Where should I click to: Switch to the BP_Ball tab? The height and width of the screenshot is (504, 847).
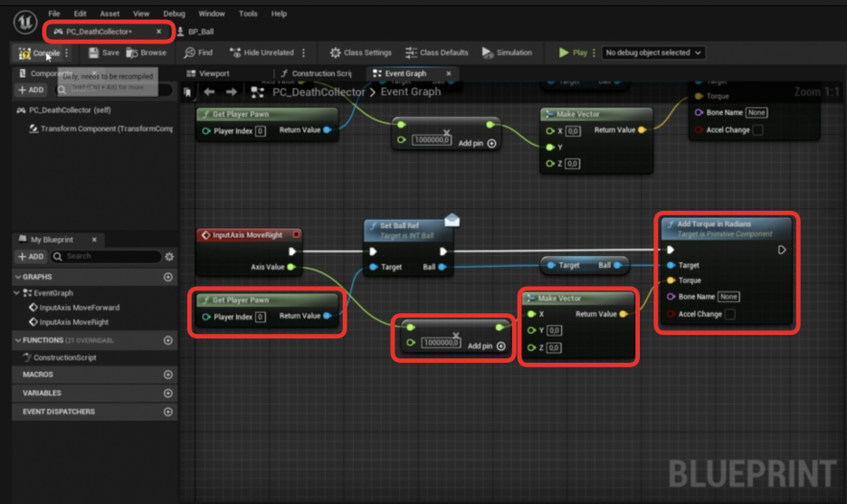[195, 32]
